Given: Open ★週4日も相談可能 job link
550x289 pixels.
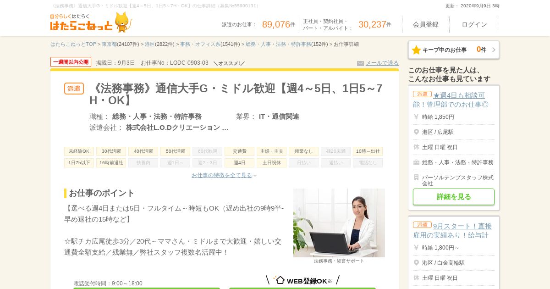Looking at the screenshot, I should click(451, 100).
